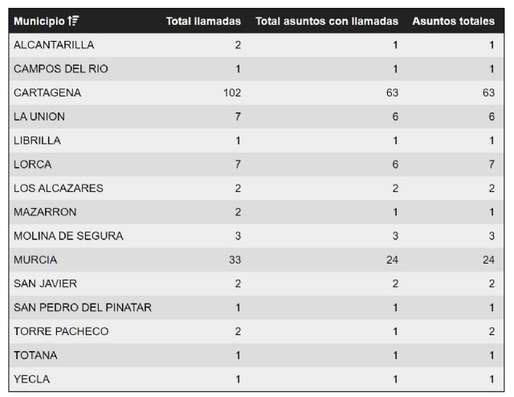Click the LORCA municipality cell
Viewport: 514px width, 397px height.
click(33, 165)
